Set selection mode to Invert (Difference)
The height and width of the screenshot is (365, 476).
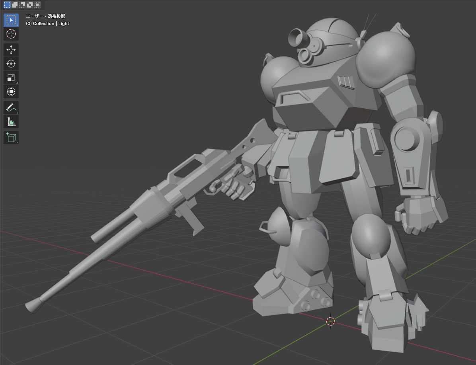tap(30, 4)
